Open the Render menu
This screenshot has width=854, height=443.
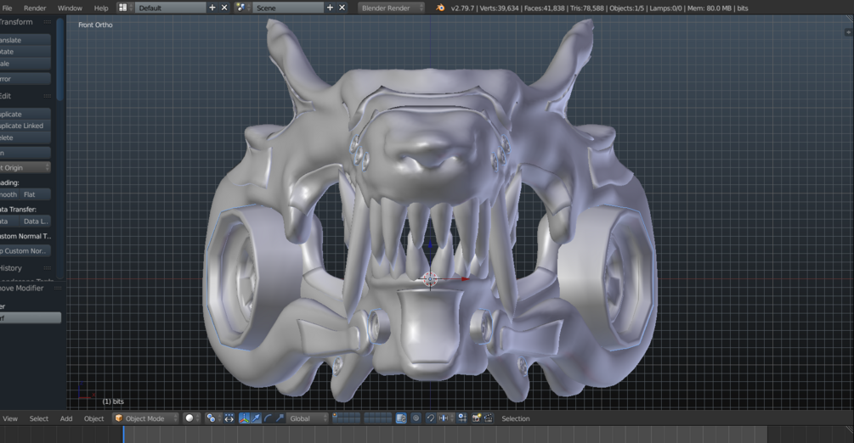coord(35,8)
